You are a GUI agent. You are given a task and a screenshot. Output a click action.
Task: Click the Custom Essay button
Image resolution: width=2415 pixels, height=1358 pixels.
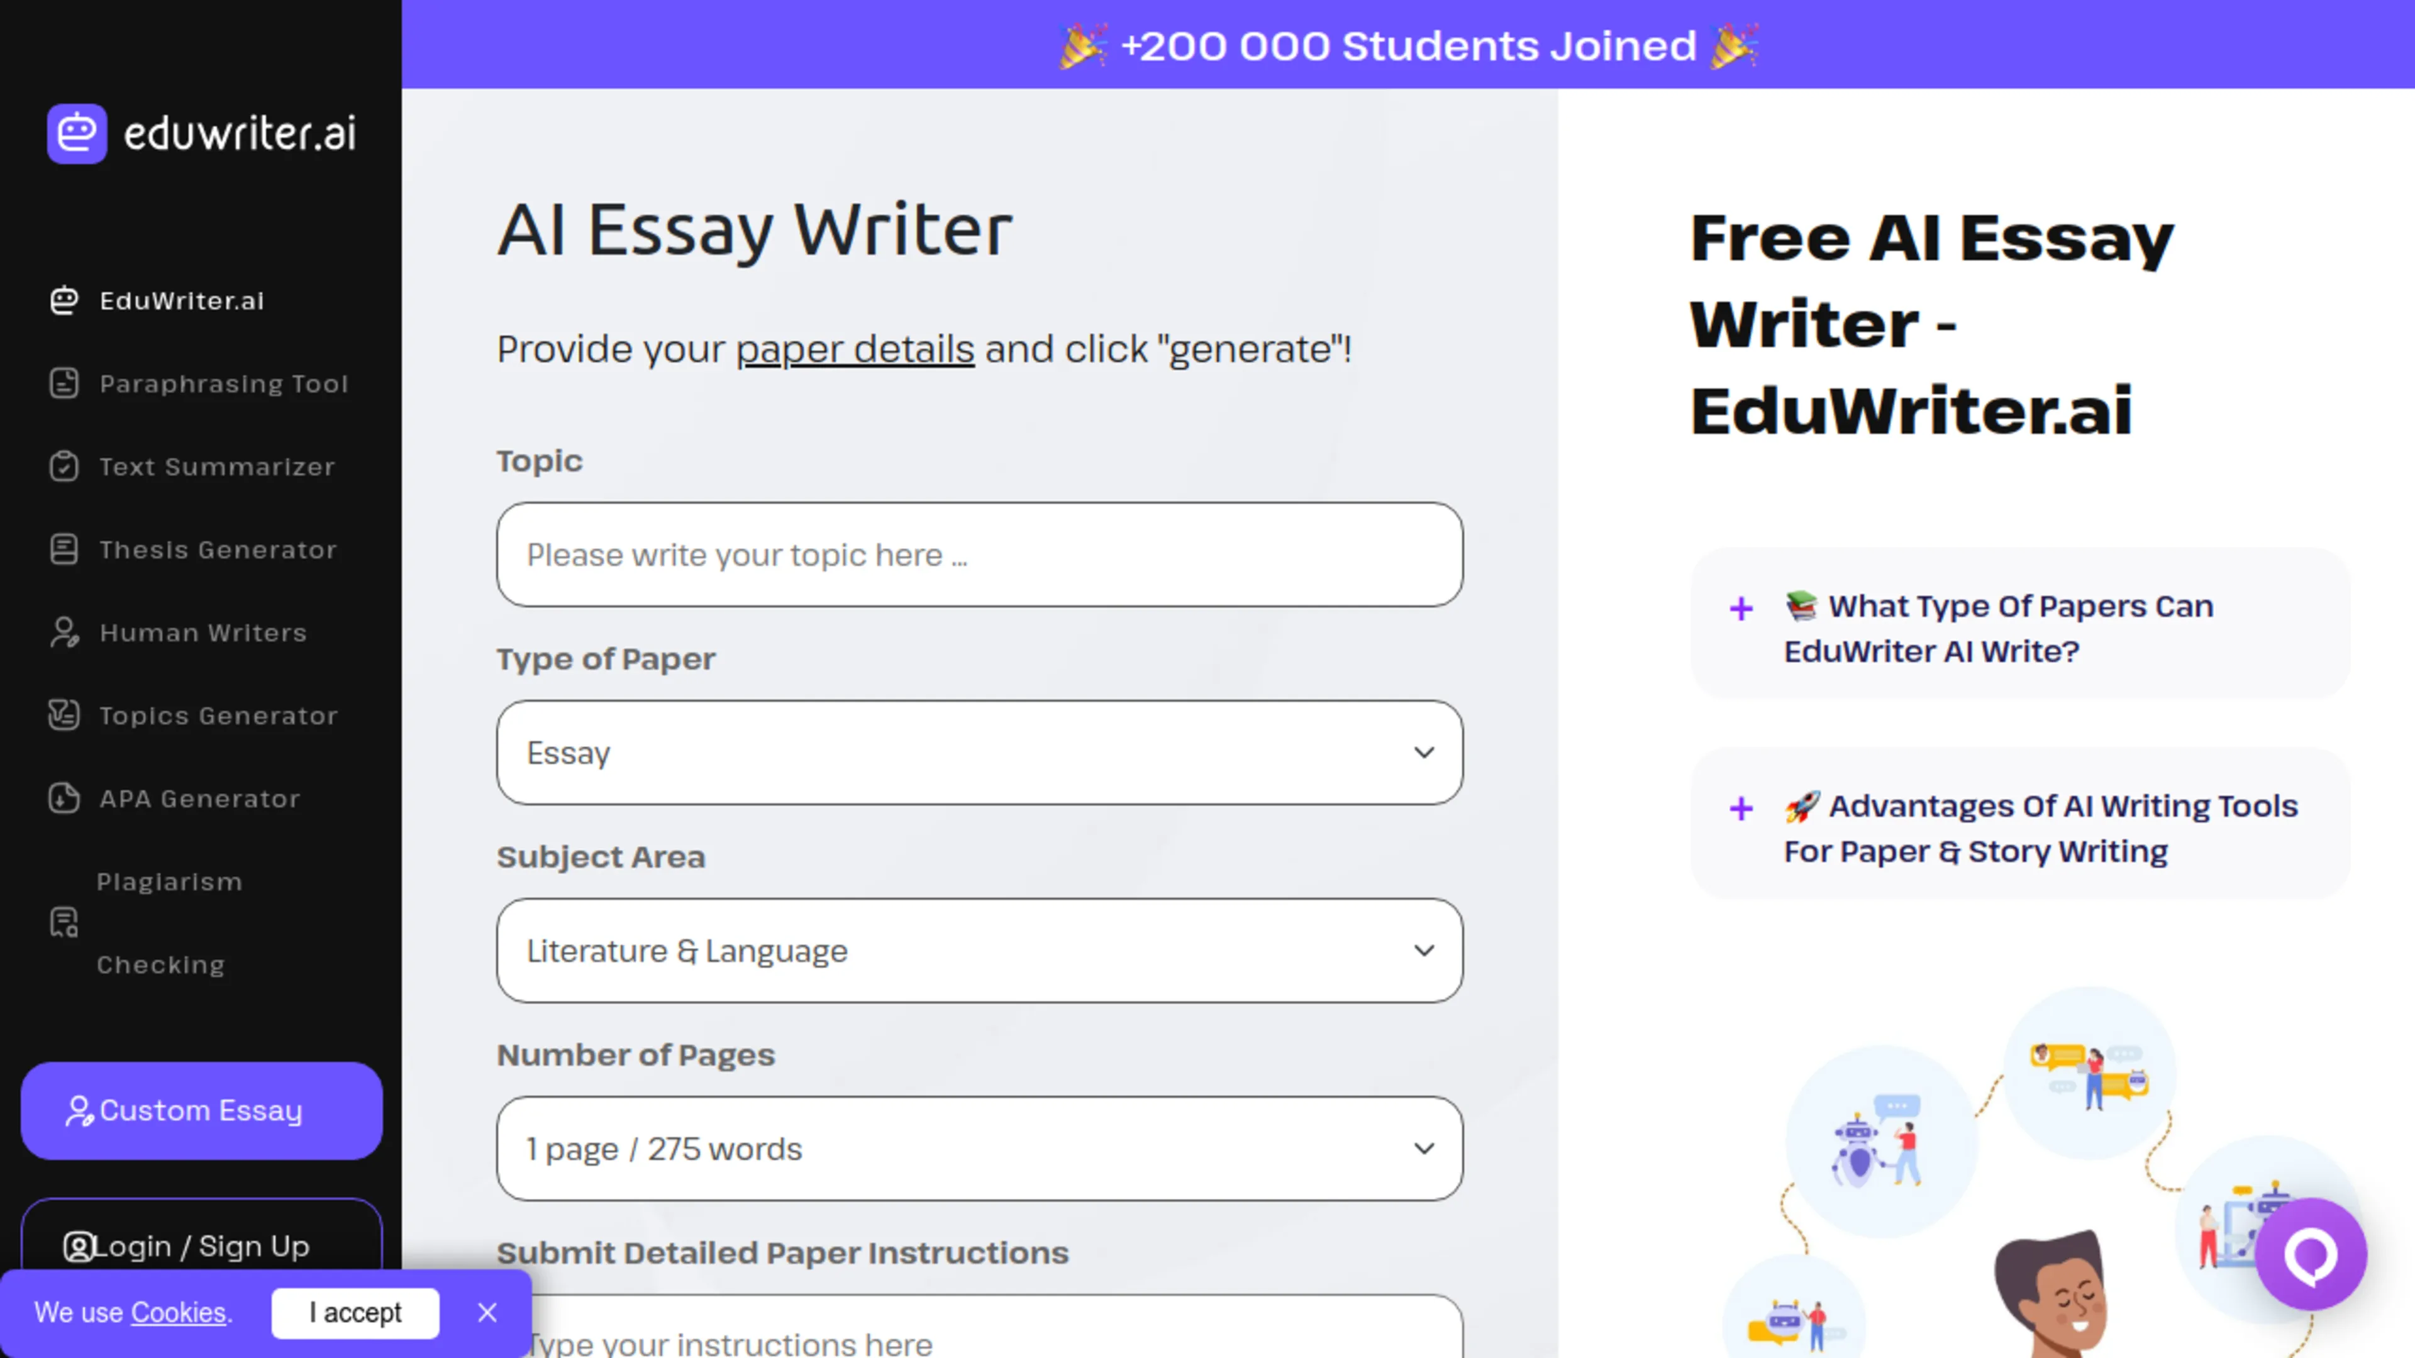click(x=201, y=1110)
